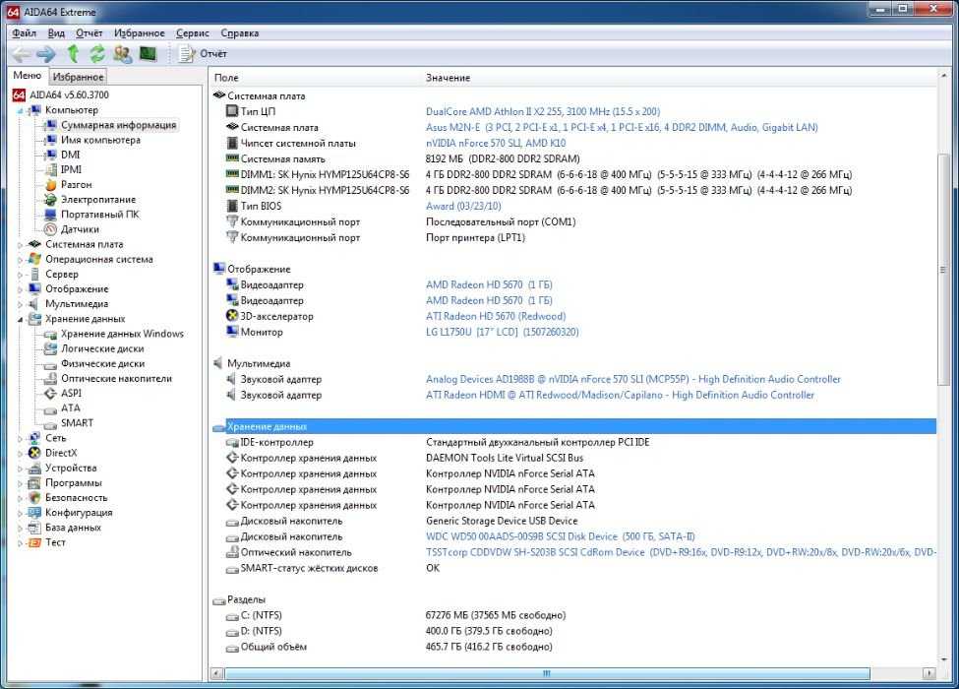Screen dimensions: 959x689
Task: Switch to the Избранное tab
Action: [x=78, y=77]
